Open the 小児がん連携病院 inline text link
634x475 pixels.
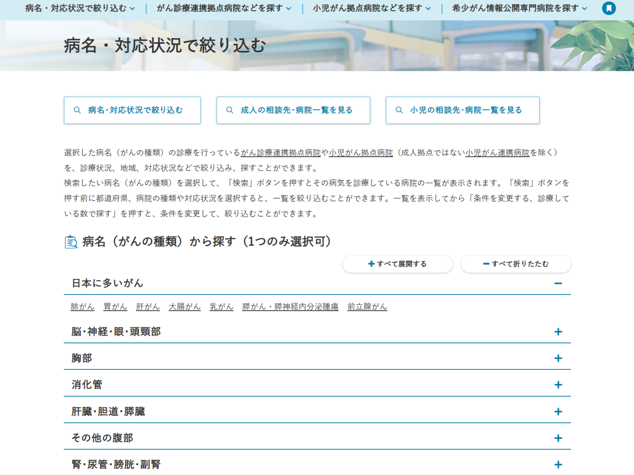tap(498, 152)
